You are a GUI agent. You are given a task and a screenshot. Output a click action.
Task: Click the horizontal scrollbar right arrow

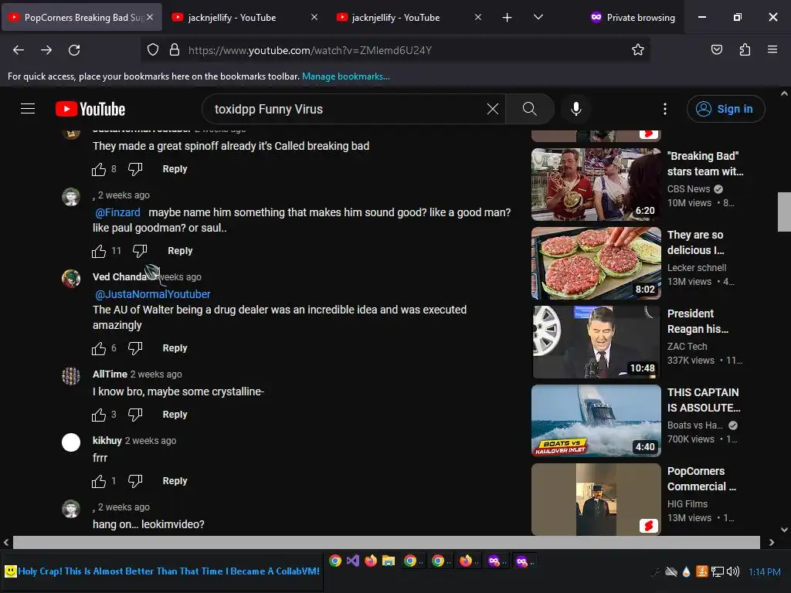click(x=772, y=543)
